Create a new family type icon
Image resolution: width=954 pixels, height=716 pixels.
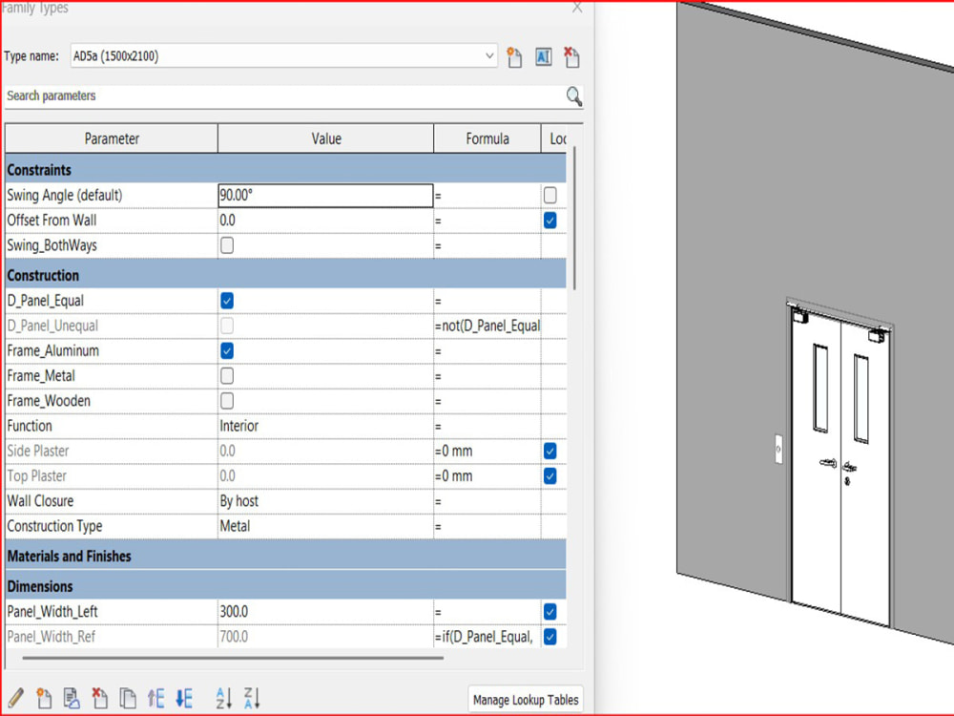pos(514,57)
